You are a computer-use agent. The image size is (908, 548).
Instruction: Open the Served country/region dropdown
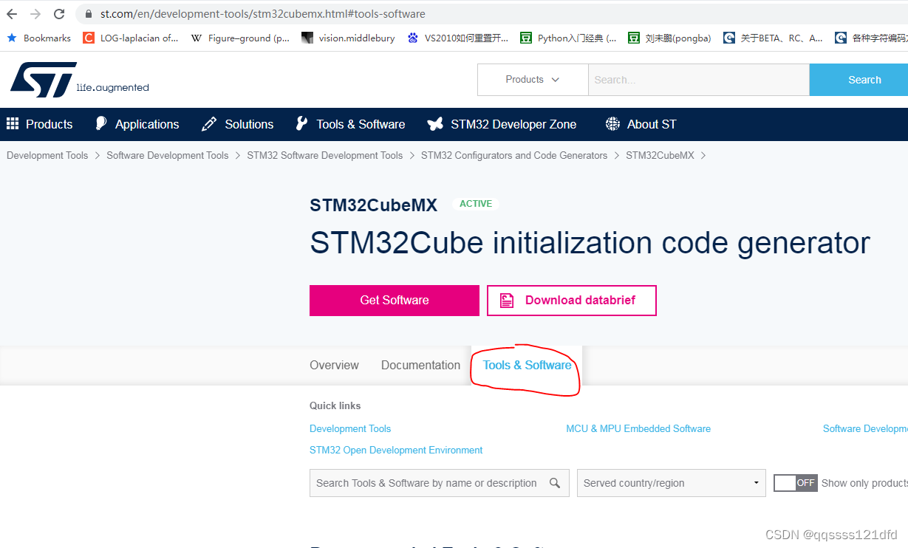point(671,483)
